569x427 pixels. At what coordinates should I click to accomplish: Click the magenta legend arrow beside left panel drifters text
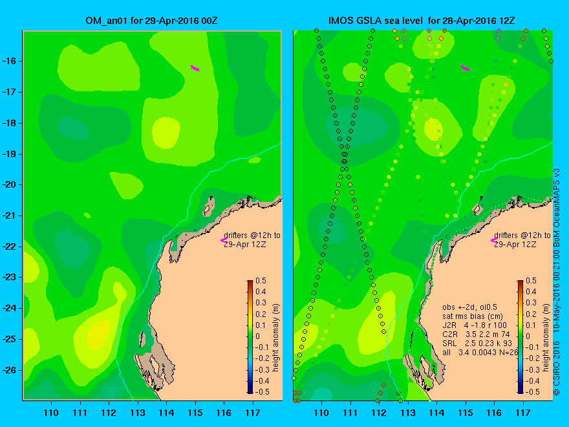point(224,240)
